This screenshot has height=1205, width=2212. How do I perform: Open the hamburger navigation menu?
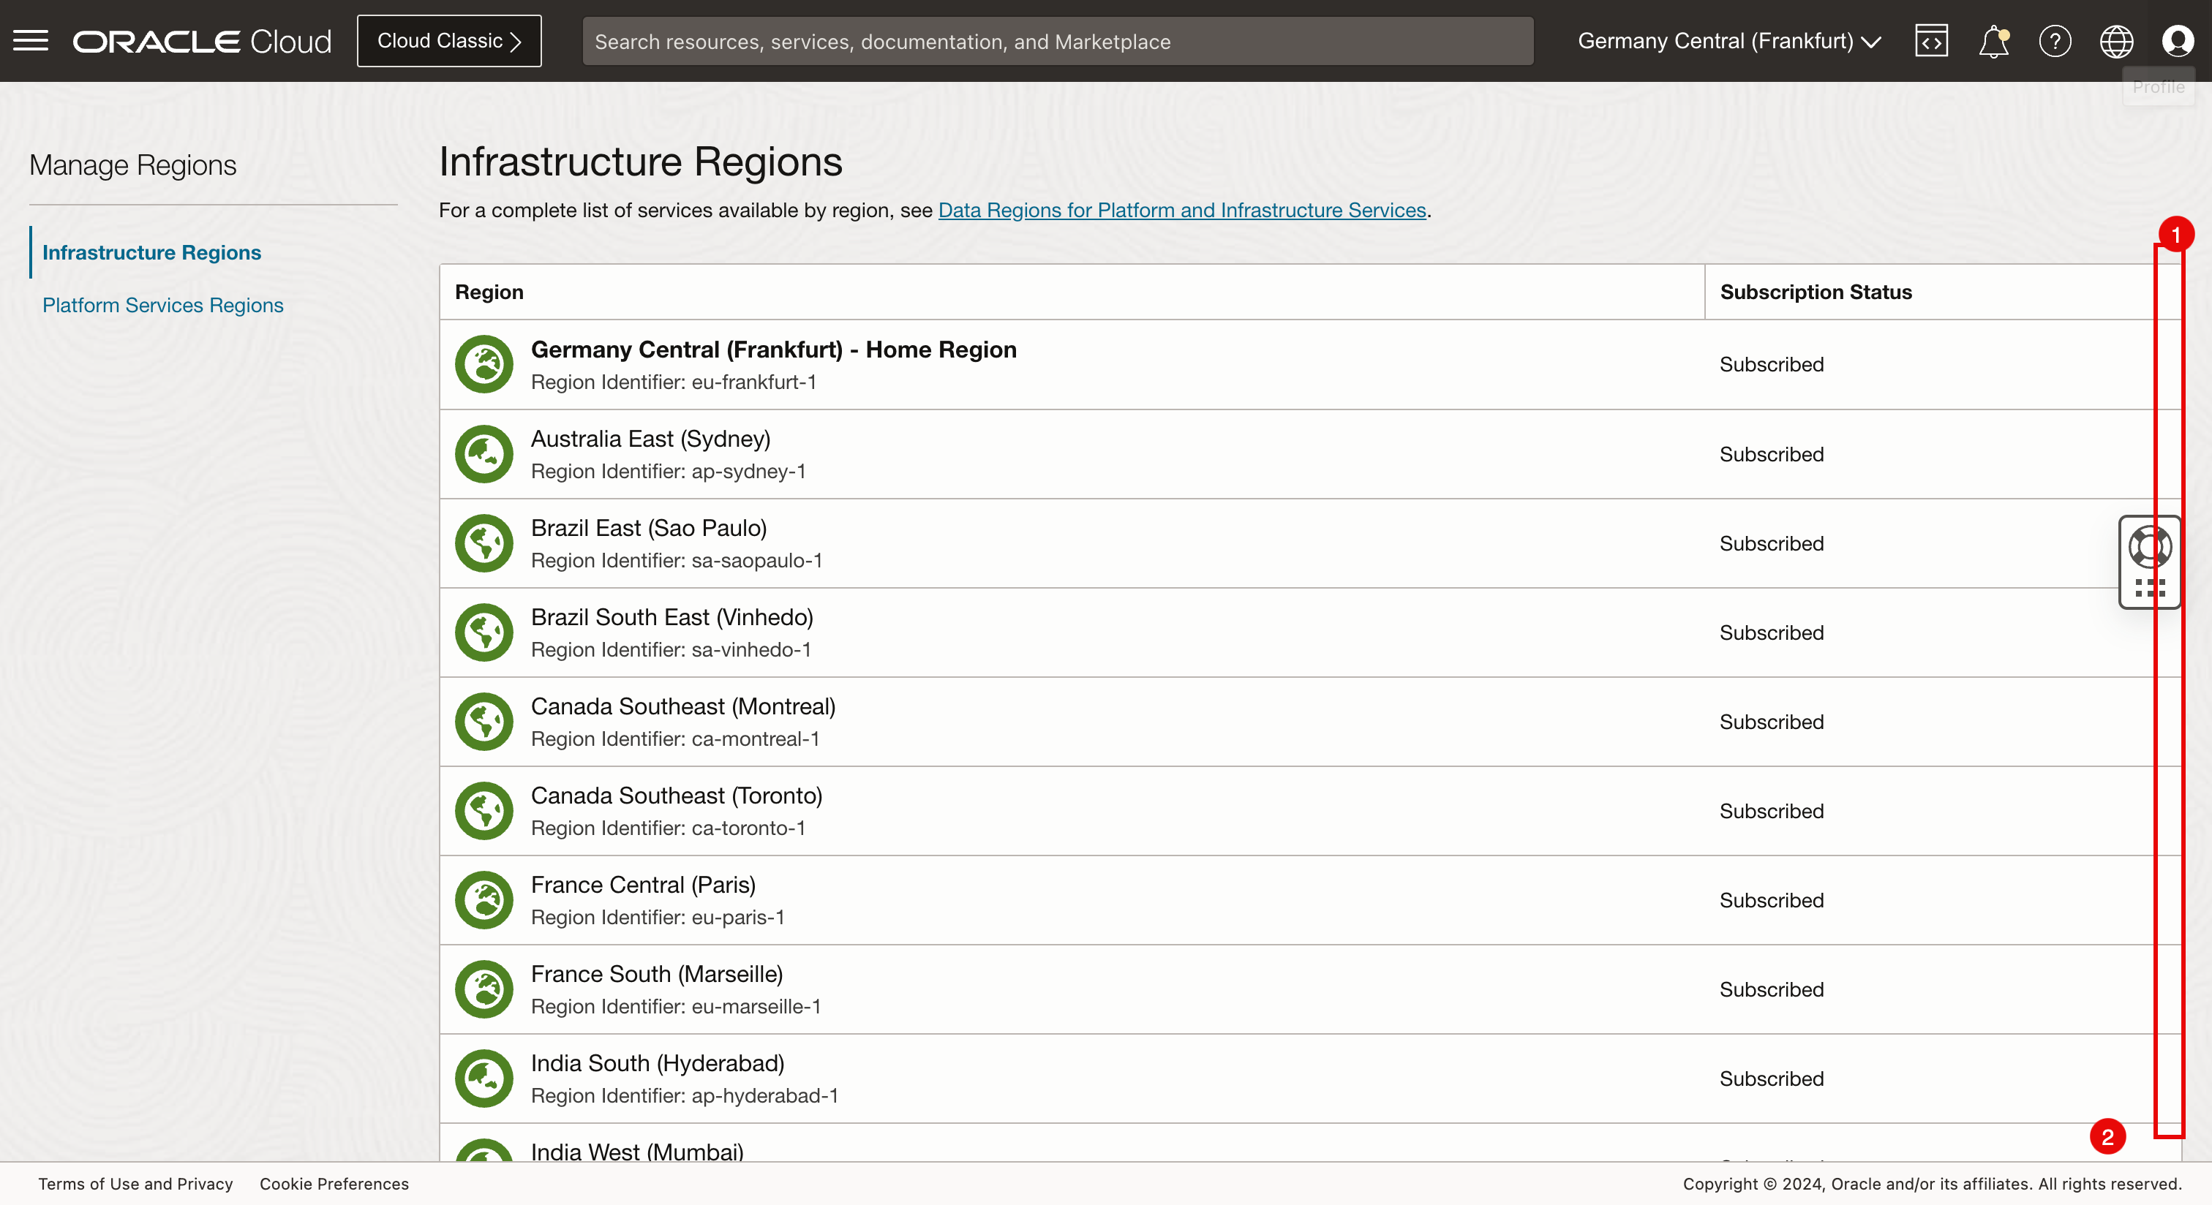[x=31, y=40]
